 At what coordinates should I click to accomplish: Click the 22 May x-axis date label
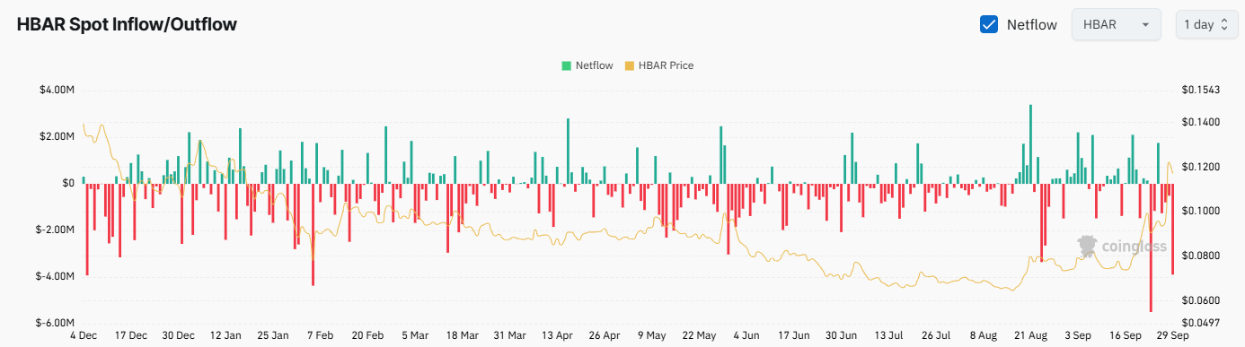click(699, 335)
